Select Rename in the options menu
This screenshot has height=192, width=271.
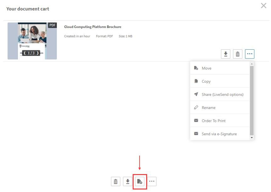(x=220, y=107)
